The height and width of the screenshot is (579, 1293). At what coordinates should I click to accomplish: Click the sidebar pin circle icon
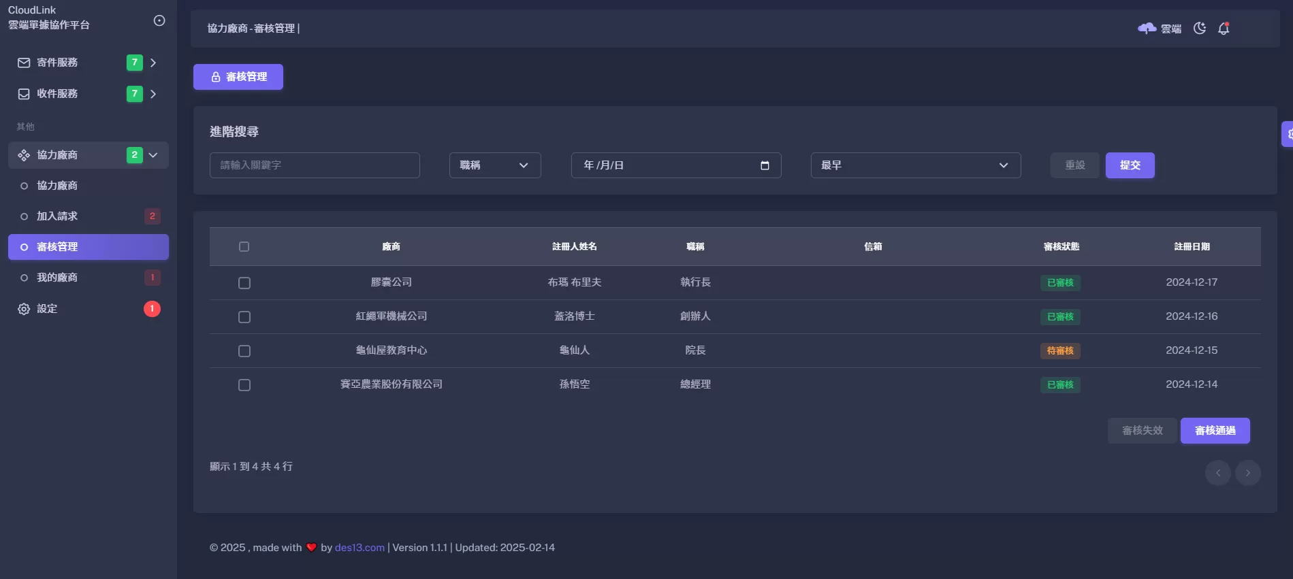159,20
